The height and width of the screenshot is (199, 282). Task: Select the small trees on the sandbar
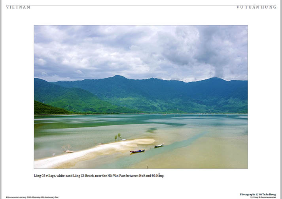pos(118,137)
